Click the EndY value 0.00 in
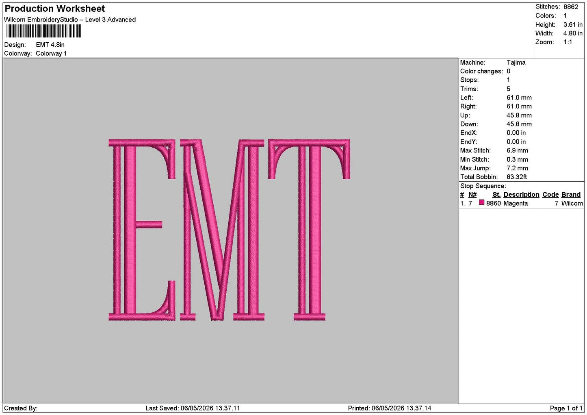This screenshot has width=587, height=415. [x=516, y=142]
